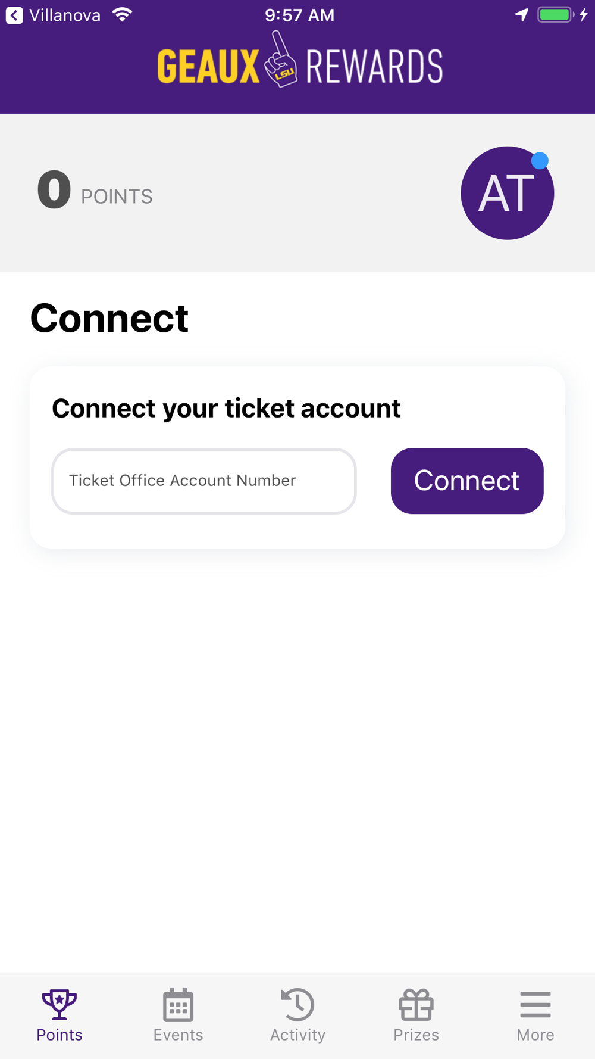Switch to the Activity tab label

[297, 1035]
